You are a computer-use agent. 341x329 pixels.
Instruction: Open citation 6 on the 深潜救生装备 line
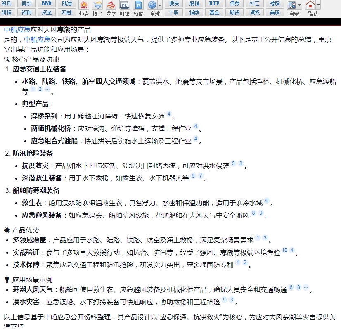coord(193,176)
